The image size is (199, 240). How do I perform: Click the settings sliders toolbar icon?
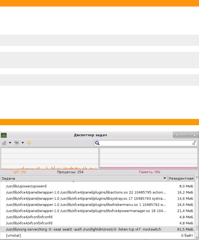point(17,143)
